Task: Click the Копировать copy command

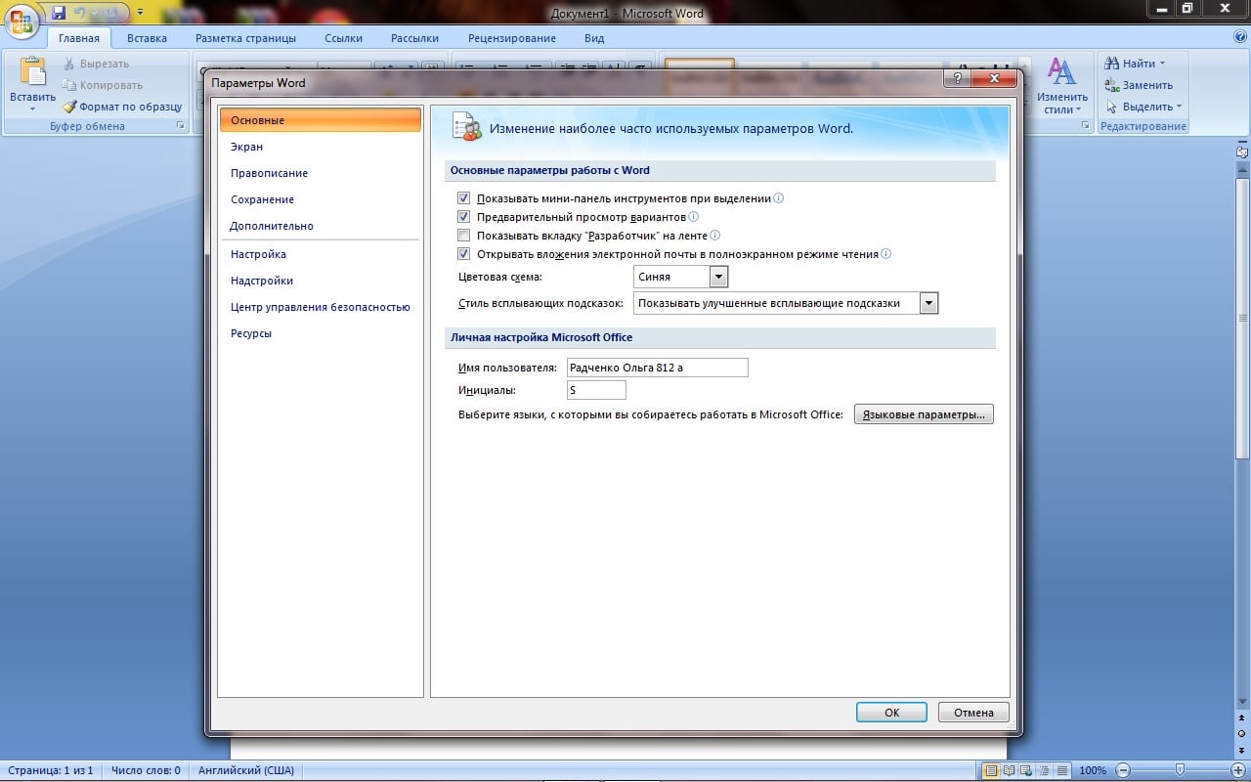Action: click(x=103, y=85)
